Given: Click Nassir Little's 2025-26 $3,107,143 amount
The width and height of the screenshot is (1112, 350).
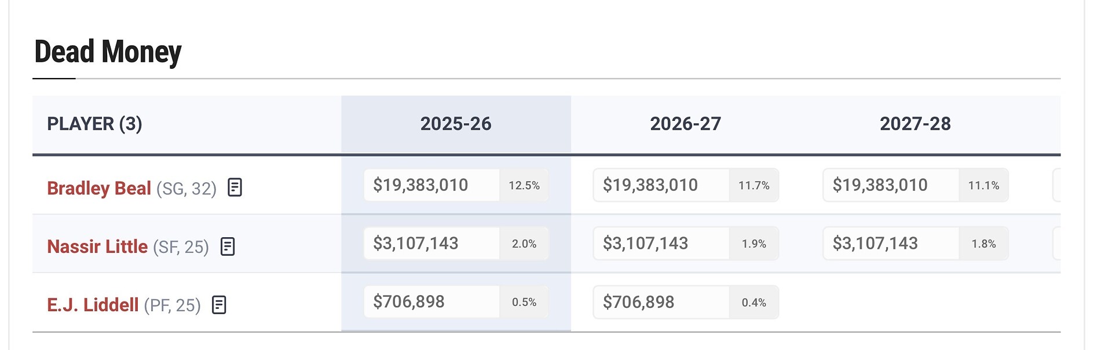Looking at the screenshot, I should tap(416, 244).
